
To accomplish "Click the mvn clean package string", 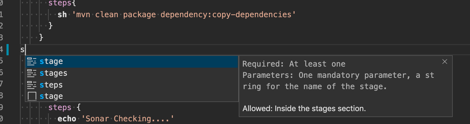I will 184,14.
